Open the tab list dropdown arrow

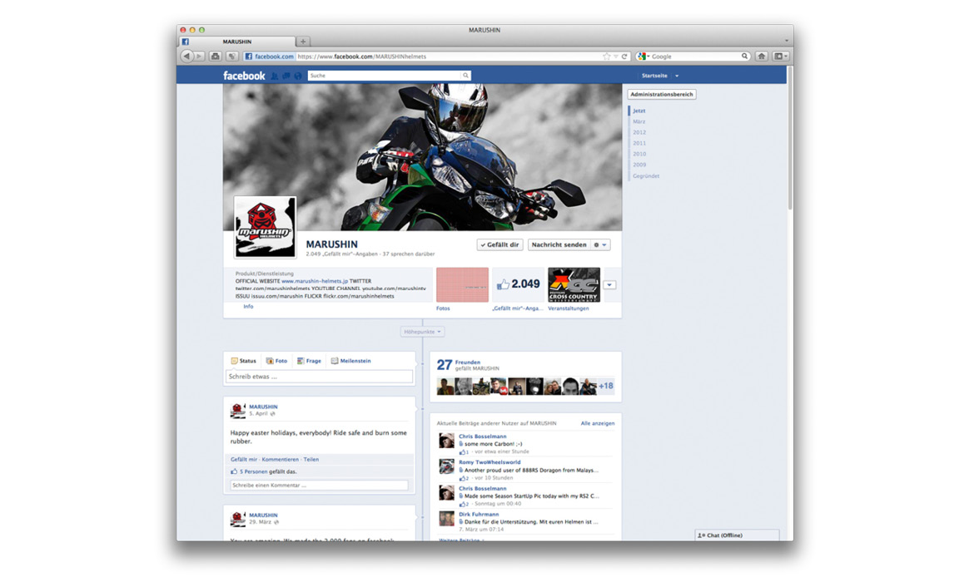pos(786,42)
